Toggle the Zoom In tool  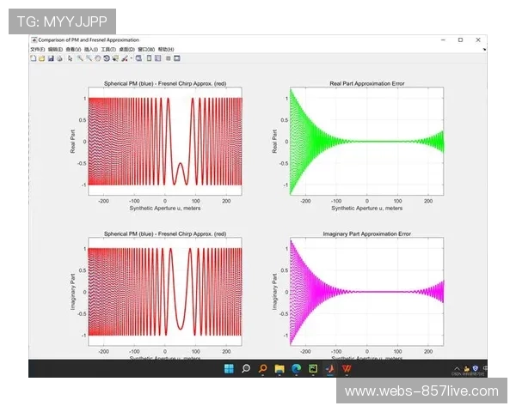(79, 58)
